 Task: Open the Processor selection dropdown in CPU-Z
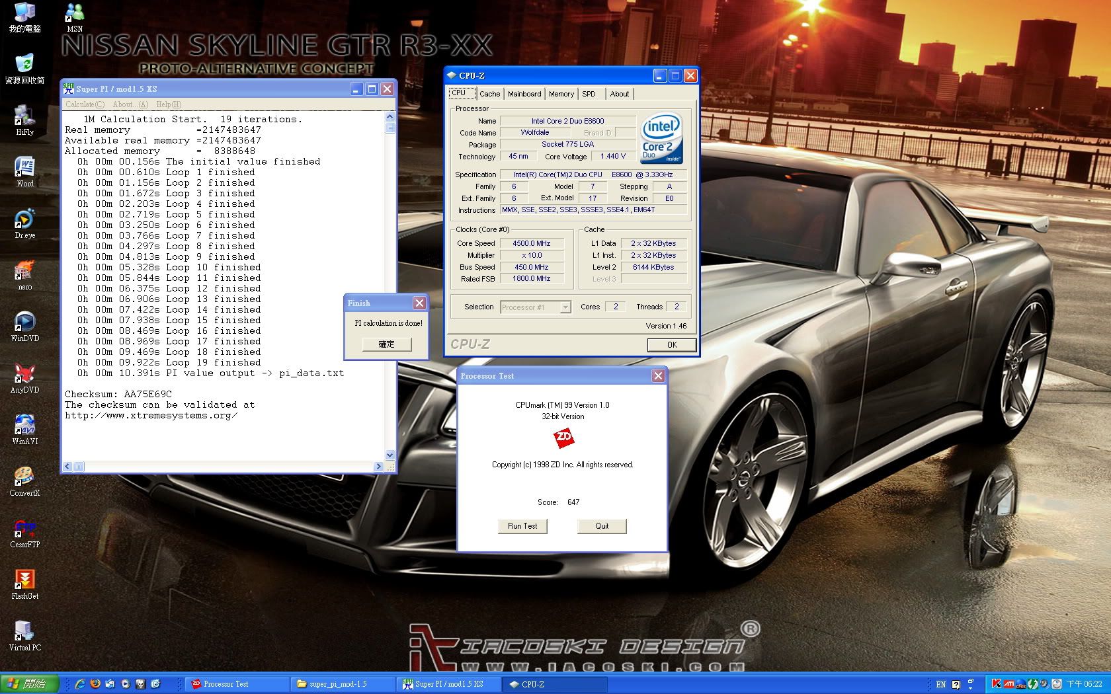(565, 307)
